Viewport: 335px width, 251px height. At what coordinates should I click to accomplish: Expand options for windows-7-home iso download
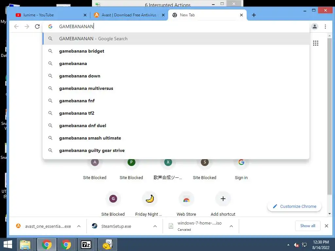point(231,226)
